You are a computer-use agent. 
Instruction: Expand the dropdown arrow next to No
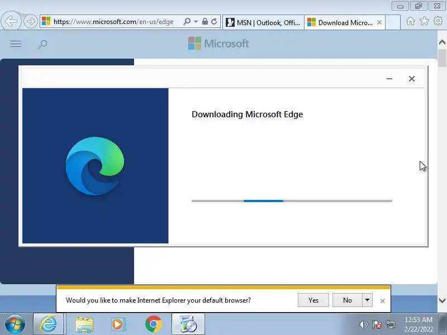pos(368,300)
